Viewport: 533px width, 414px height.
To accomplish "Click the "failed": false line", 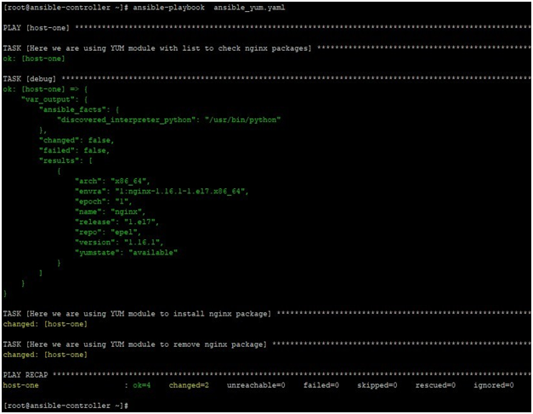I will point(75,150).
